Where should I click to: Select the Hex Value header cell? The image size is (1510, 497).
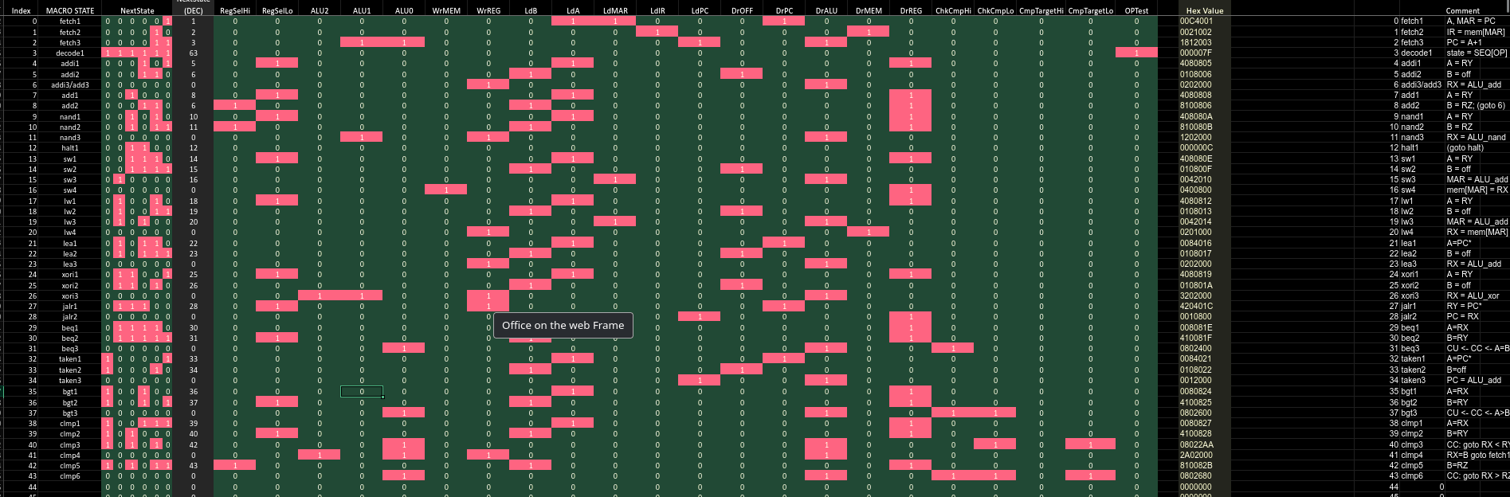pyautogui.click(x=1204, y=11)
